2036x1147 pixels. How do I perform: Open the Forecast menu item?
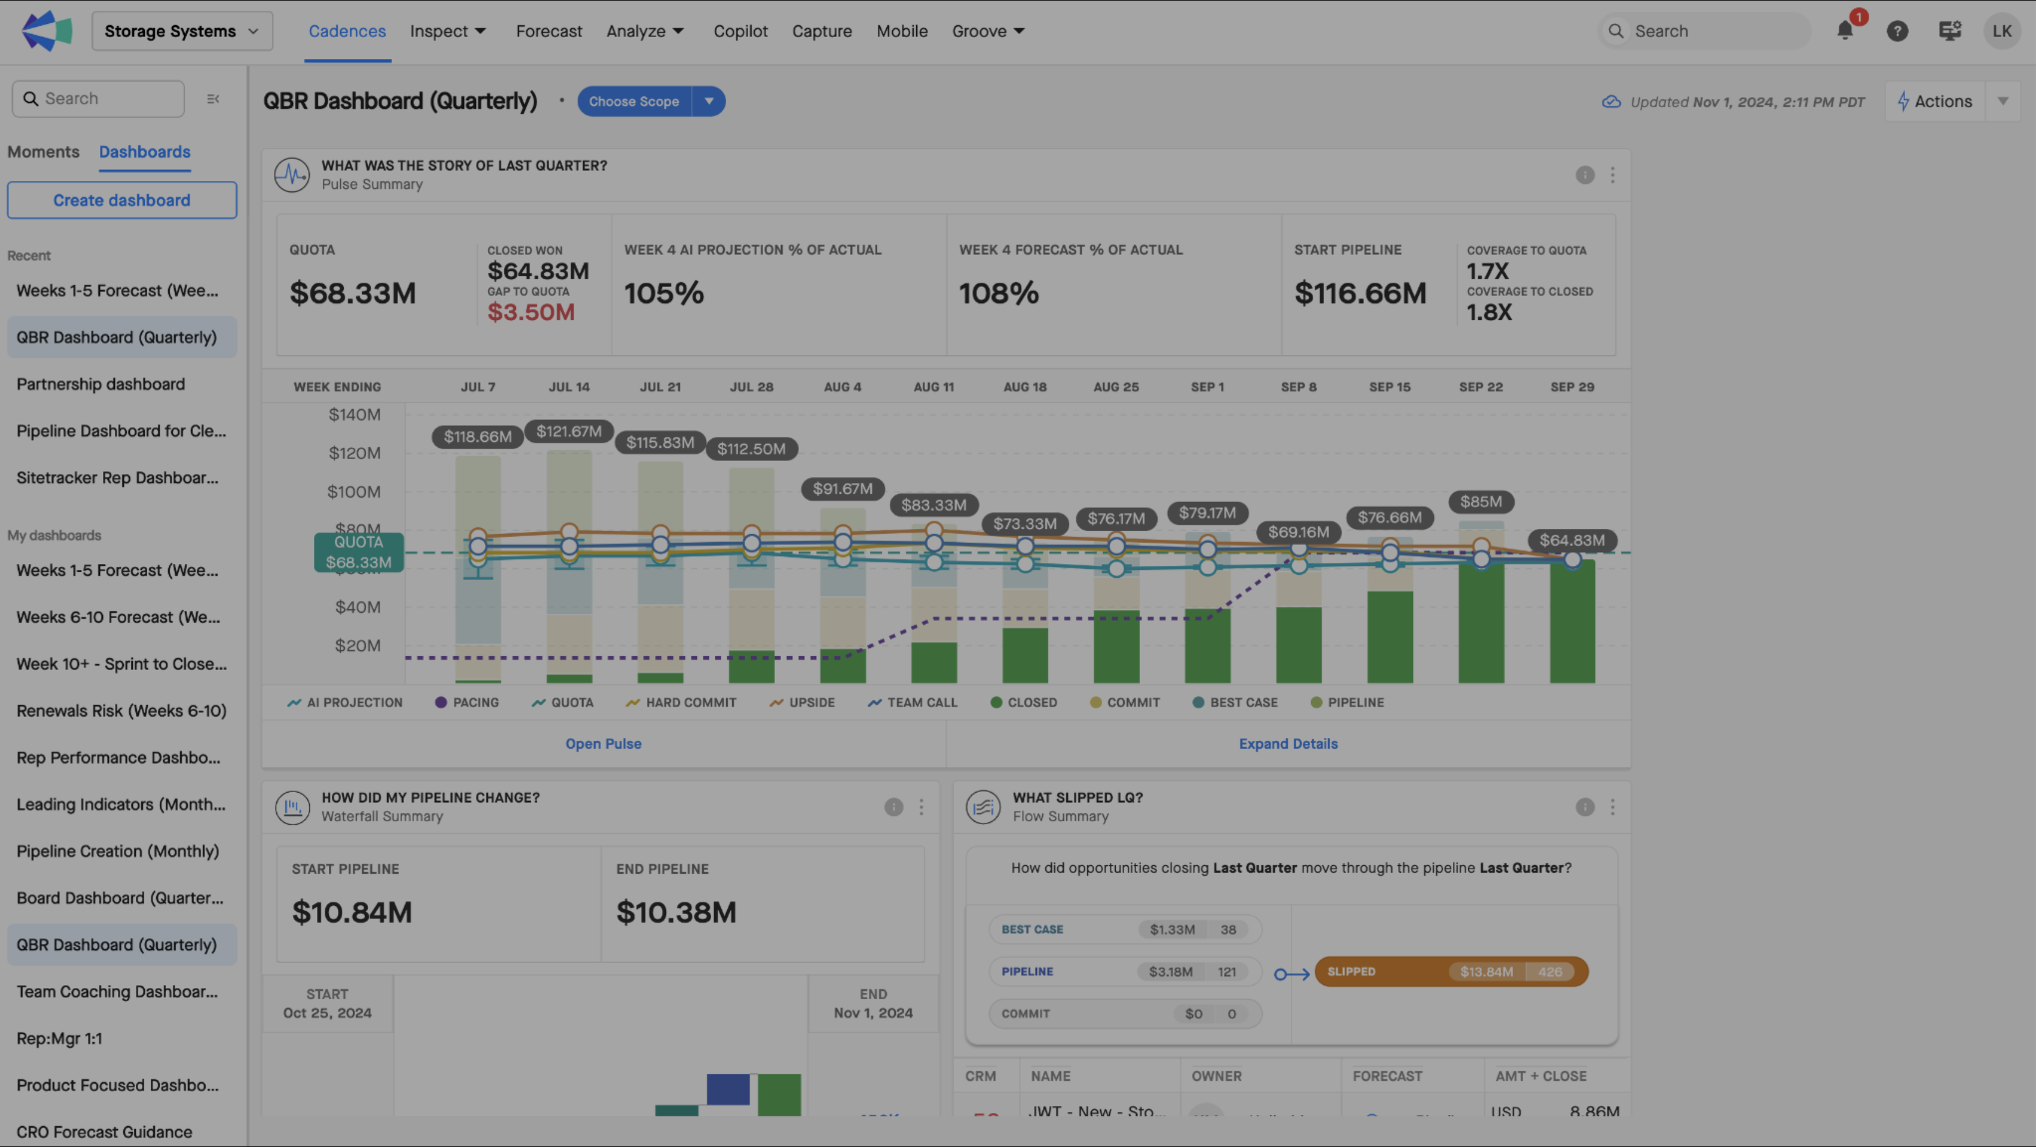pyautogui.click(x=549, y=31)
